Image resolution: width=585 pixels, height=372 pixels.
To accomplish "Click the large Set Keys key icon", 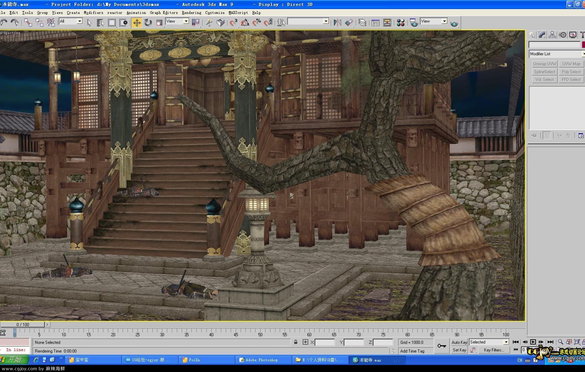I will point(442,346).
